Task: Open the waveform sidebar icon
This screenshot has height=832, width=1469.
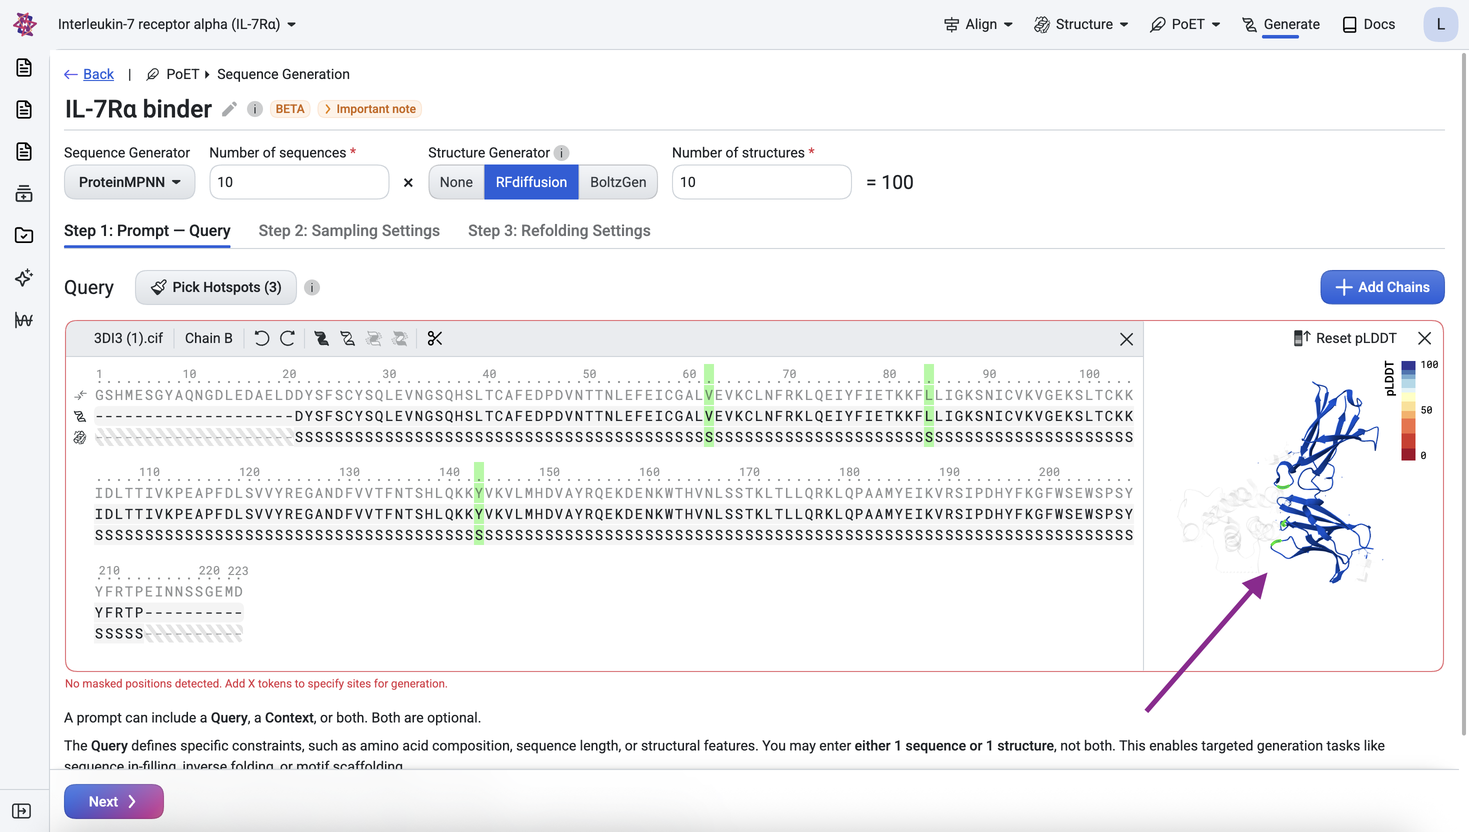Action: click(24, 320)
